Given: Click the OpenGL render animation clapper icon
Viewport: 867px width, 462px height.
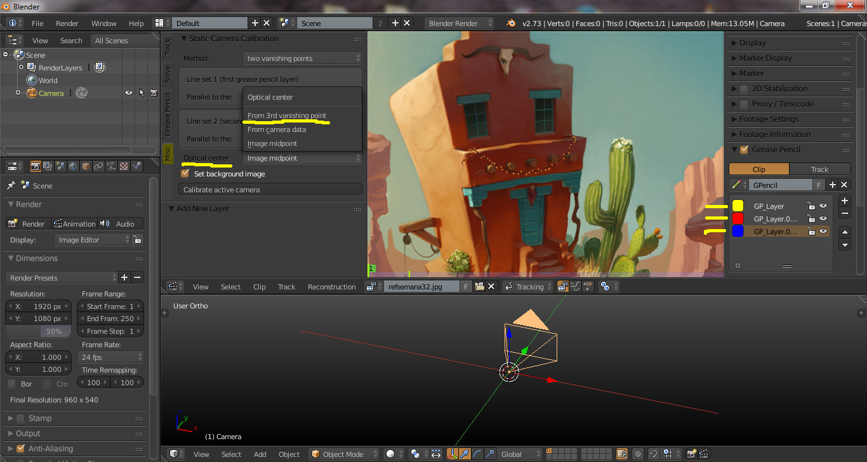Looking at the screenshot, I should click(703, 454).
